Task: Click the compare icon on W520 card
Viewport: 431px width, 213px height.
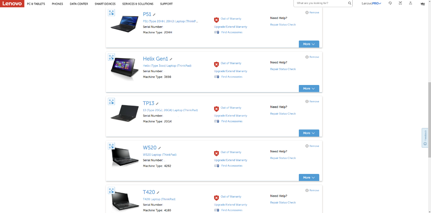Action: pos(111,146)
